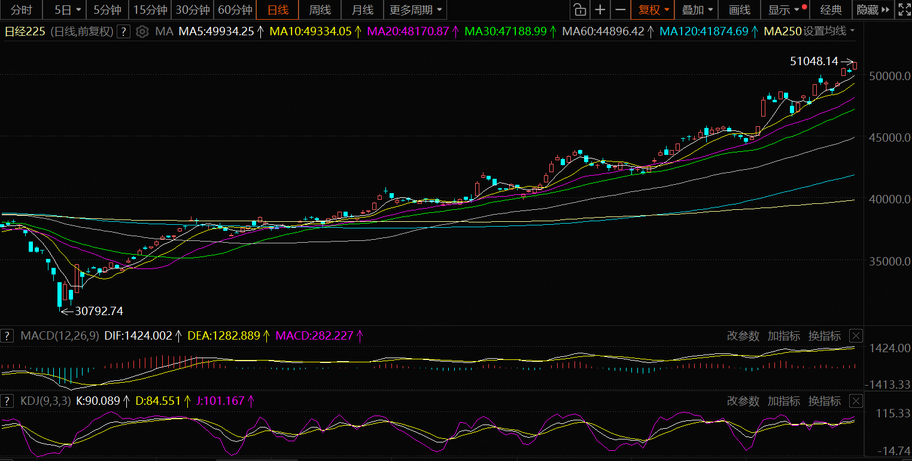Click the MACD help question mark icon
Viewport: 912px width, 461px height.
[7, 336]
